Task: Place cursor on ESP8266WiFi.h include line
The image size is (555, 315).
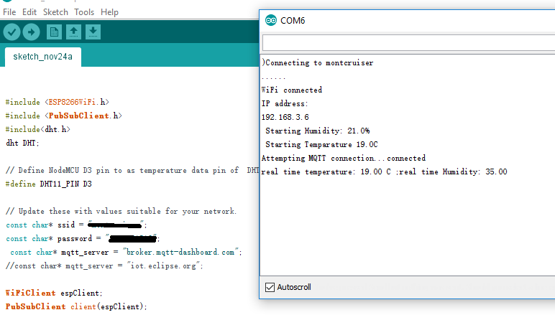Action: point(57,102)
